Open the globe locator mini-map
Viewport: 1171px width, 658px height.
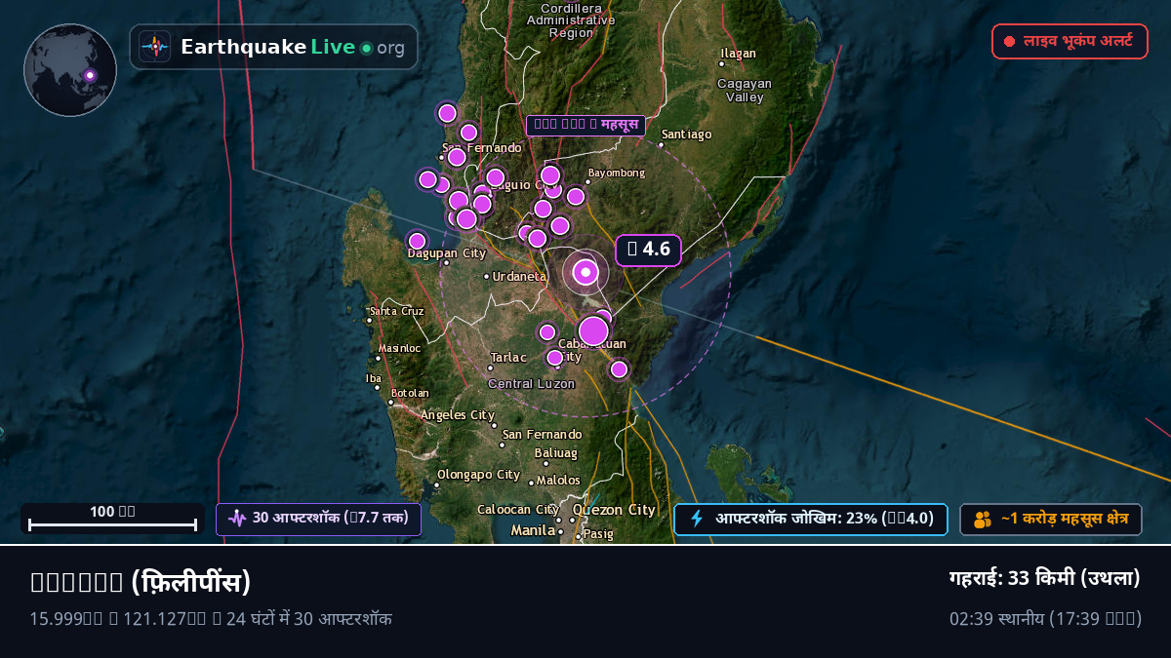tap(70, 70)
